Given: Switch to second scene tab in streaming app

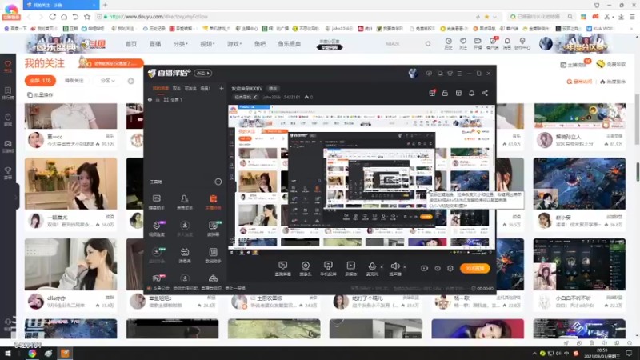Looking at the screenshot, I should coord(176,88).
